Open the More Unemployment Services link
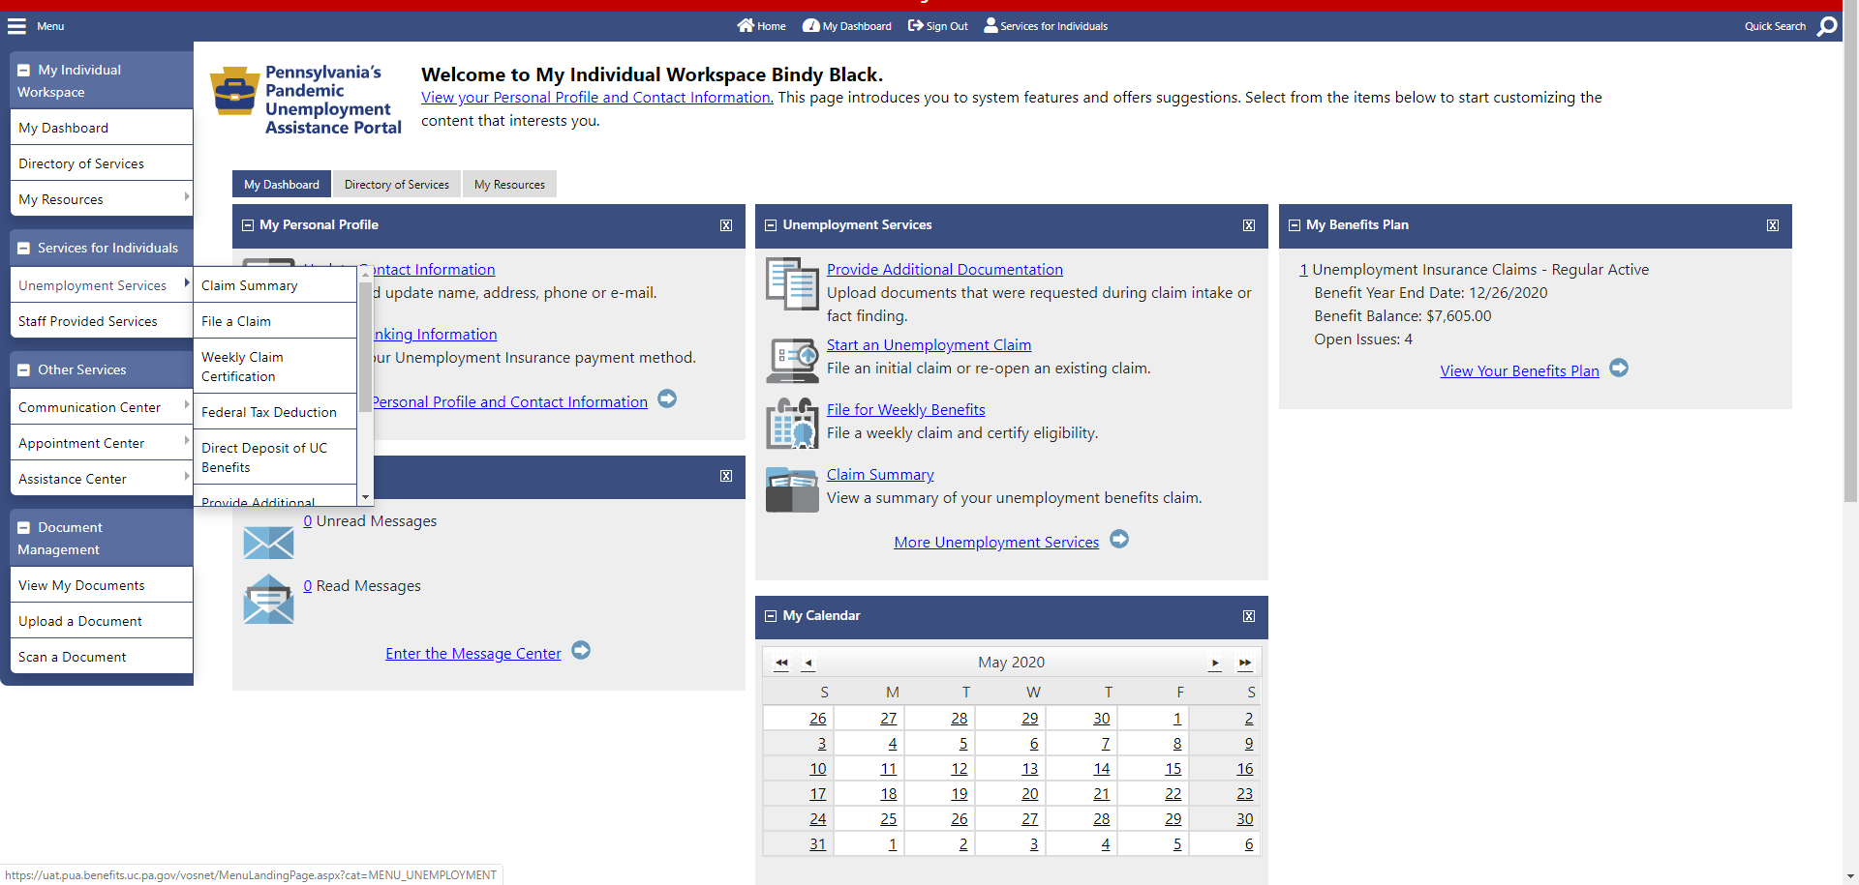This screenshot has width=1859, height=885. coord(996,543)
